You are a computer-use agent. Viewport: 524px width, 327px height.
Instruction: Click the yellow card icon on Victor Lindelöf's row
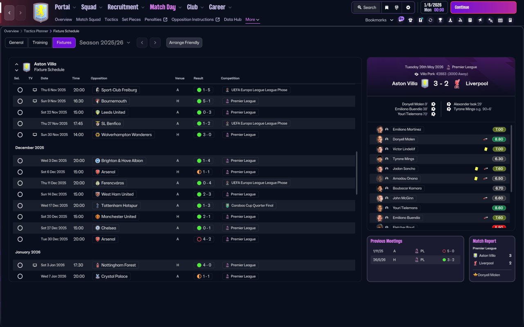click(x=486, y=149)
